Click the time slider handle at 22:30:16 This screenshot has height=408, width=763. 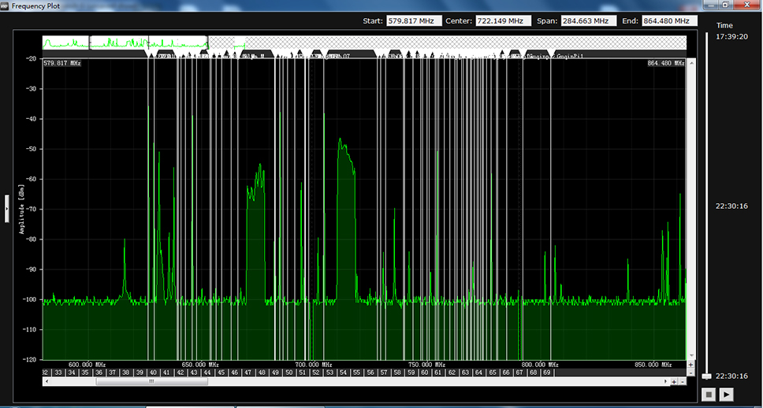tap(706, 376)
